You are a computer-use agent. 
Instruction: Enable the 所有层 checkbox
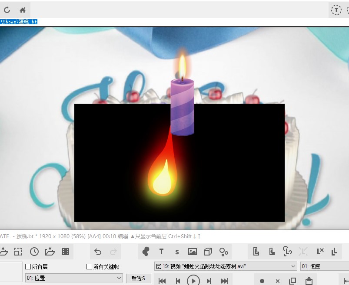pos(28,267)
